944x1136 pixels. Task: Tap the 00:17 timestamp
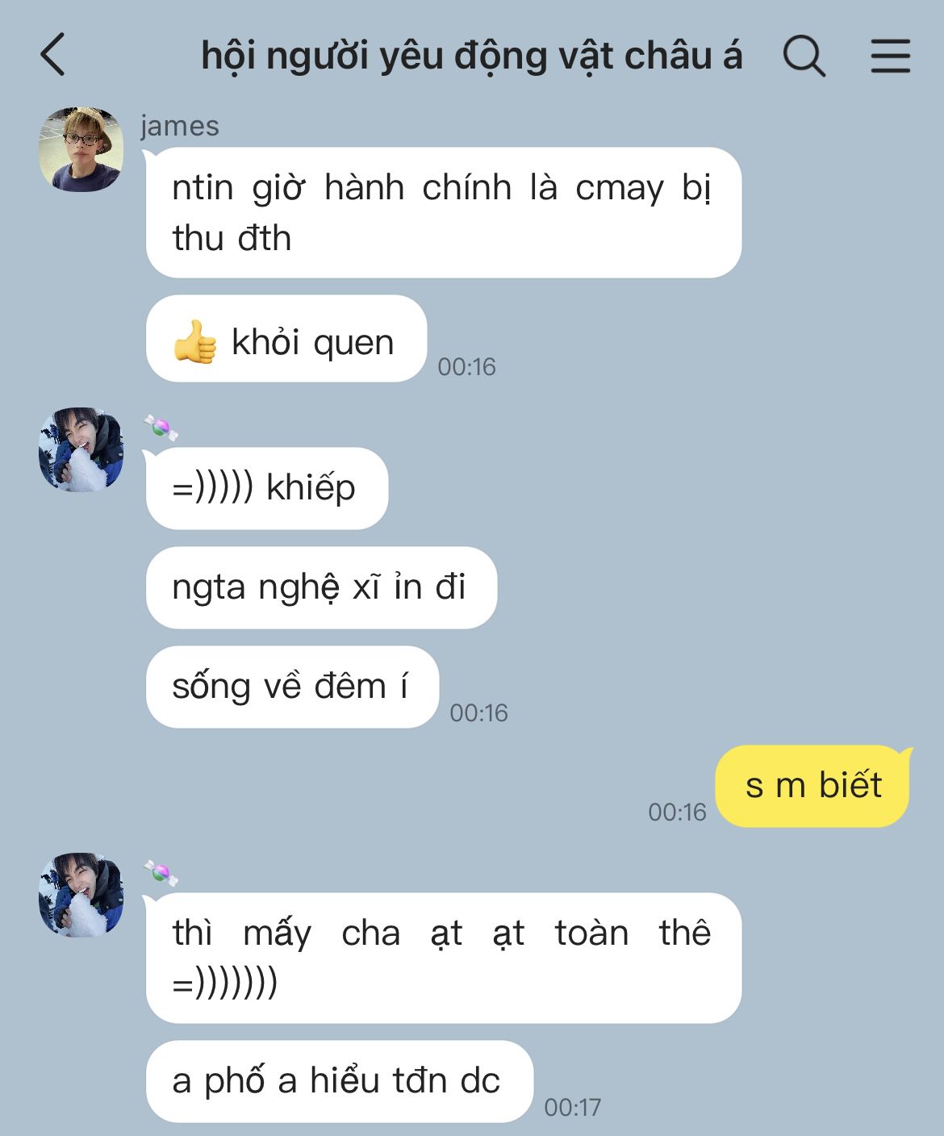(x=573, y=1107)
